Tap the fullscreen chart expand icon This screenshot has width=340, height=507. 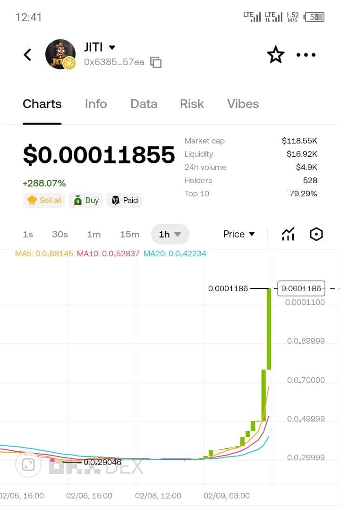[x=28, y=465]
